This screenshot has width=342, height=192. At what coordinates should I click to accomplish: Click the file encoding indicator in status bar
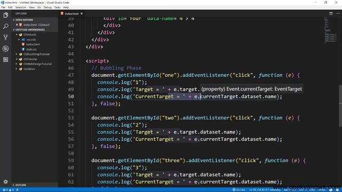(x=302, y=190)
